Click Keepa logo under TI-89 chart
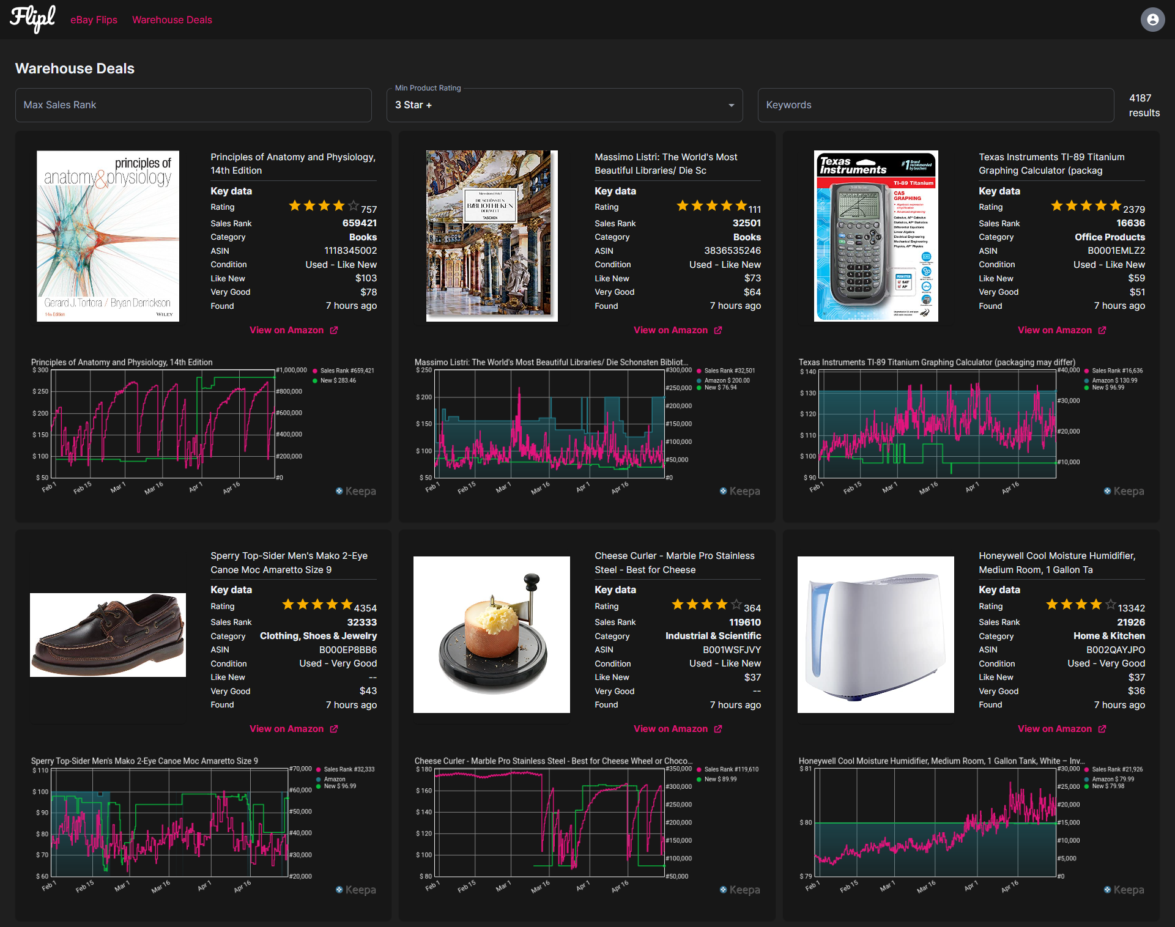Screen dimensions: 1175x927 1124,491
